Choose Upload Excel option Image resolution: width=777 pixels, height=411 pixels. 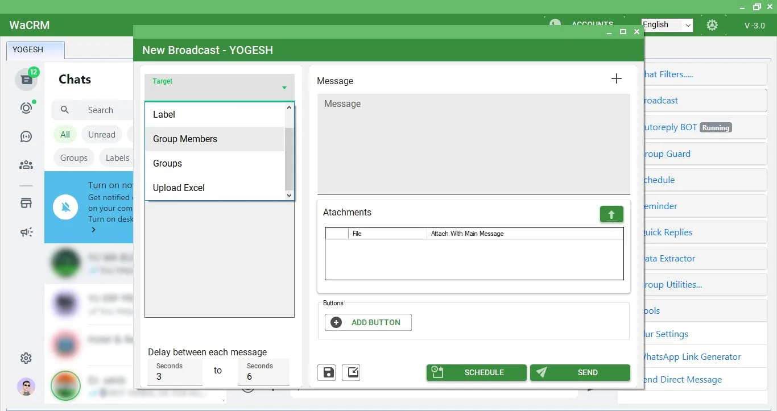[x=179, y=188]
